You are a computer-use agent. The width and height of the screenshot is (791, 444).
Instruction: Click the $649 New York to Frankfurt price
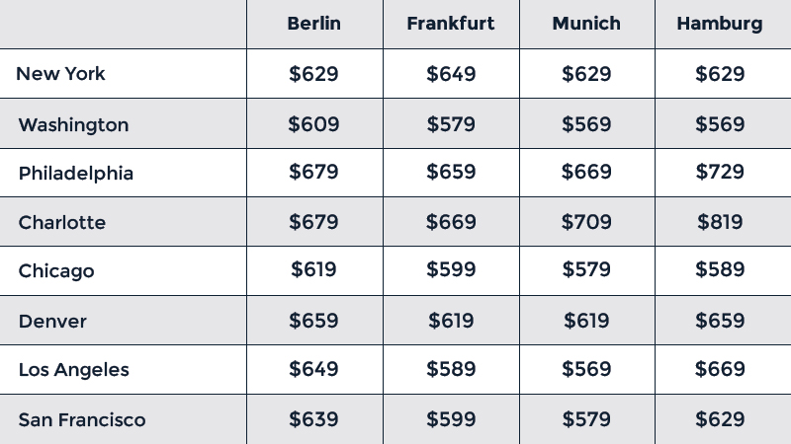point(451,74)
